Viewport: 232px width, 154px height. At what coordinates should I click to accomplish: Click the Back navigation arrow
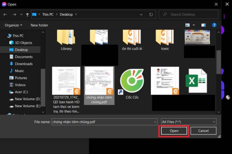click(x=5, y=14)
